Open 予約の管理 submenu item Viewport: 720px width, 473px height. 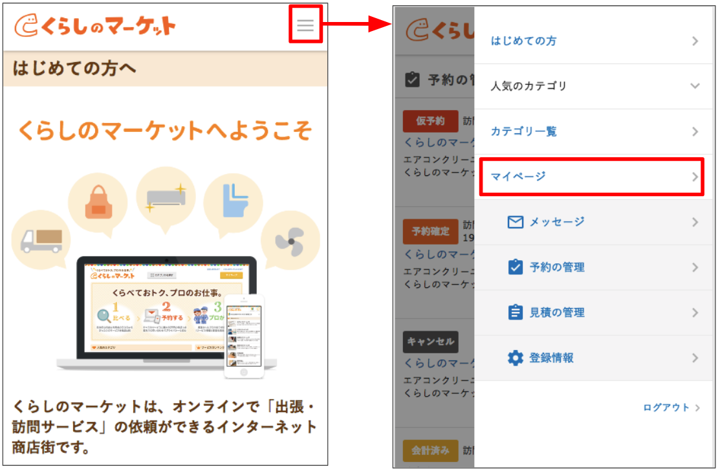pyautogui.click(x=595, y=267)
